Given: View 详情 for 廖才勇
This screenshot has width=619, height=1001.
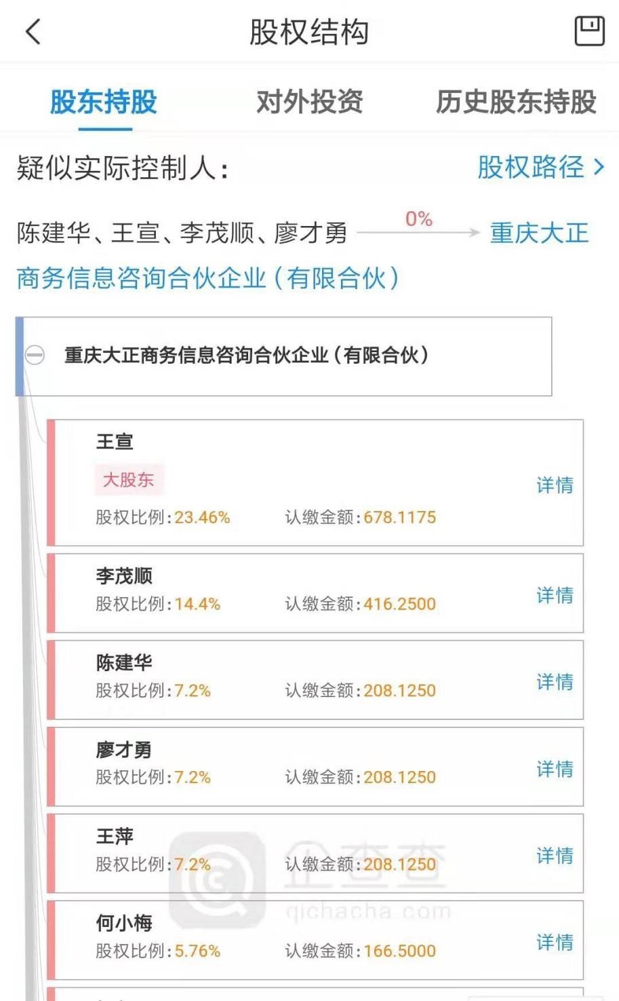Looking at the screenshot, I should pyautogui.click(x=555, y=769).
